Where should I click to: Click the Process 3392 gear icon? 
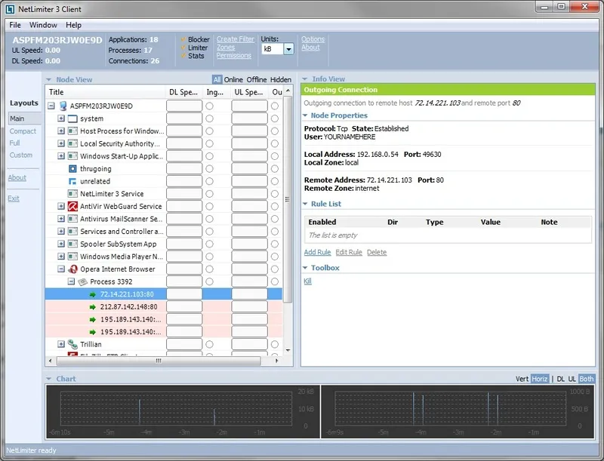pos(82,281)
